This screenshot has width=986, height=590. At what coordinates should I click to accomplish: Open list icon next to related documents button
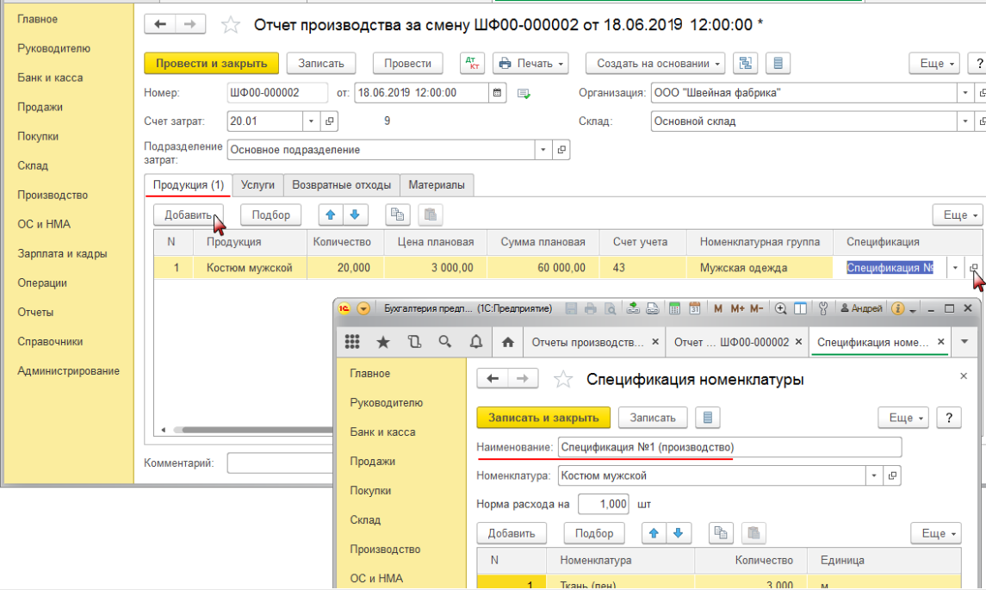(778, 64)
